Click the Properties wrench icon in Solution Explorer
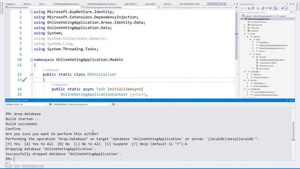Viewport: 300px width, 169px height. pyautogui.click(x=282, y=8)
